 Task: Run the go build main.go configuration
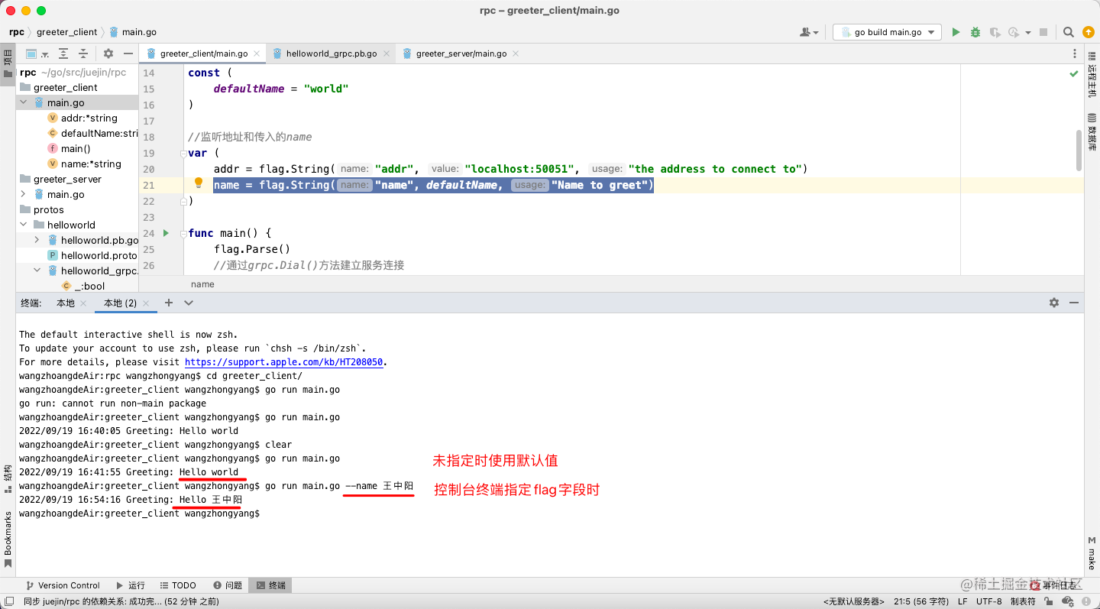point(956,32)
